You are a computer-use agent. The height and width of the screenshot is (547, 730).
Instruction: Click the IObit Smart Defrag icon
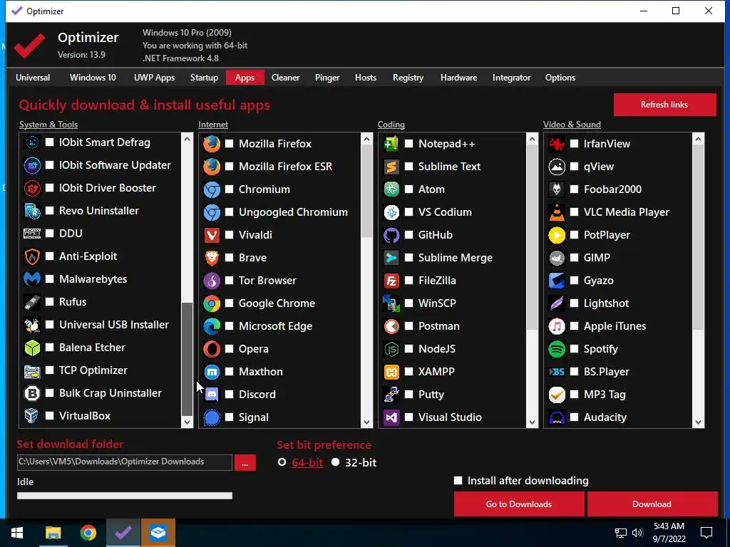click(x=32, y=142)
